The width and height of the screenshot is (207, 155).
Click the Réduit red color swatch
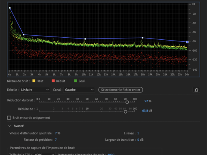pos(53,81)
